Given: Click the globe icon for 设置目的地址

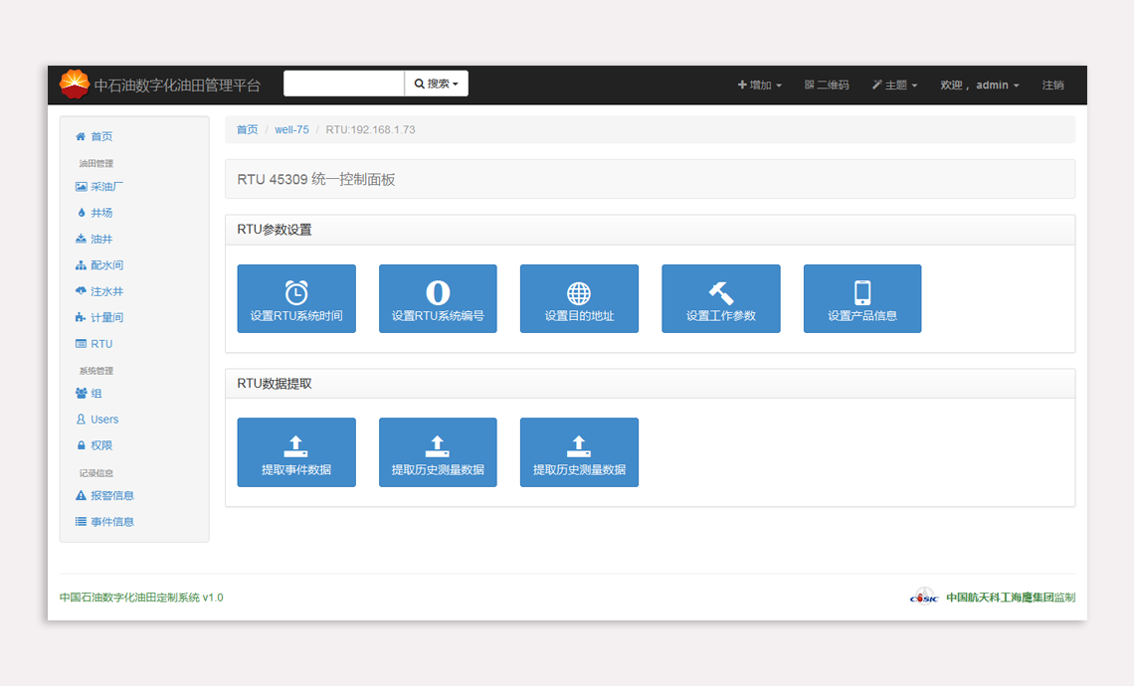Looking at the screenshot, I should click(579, 292).
